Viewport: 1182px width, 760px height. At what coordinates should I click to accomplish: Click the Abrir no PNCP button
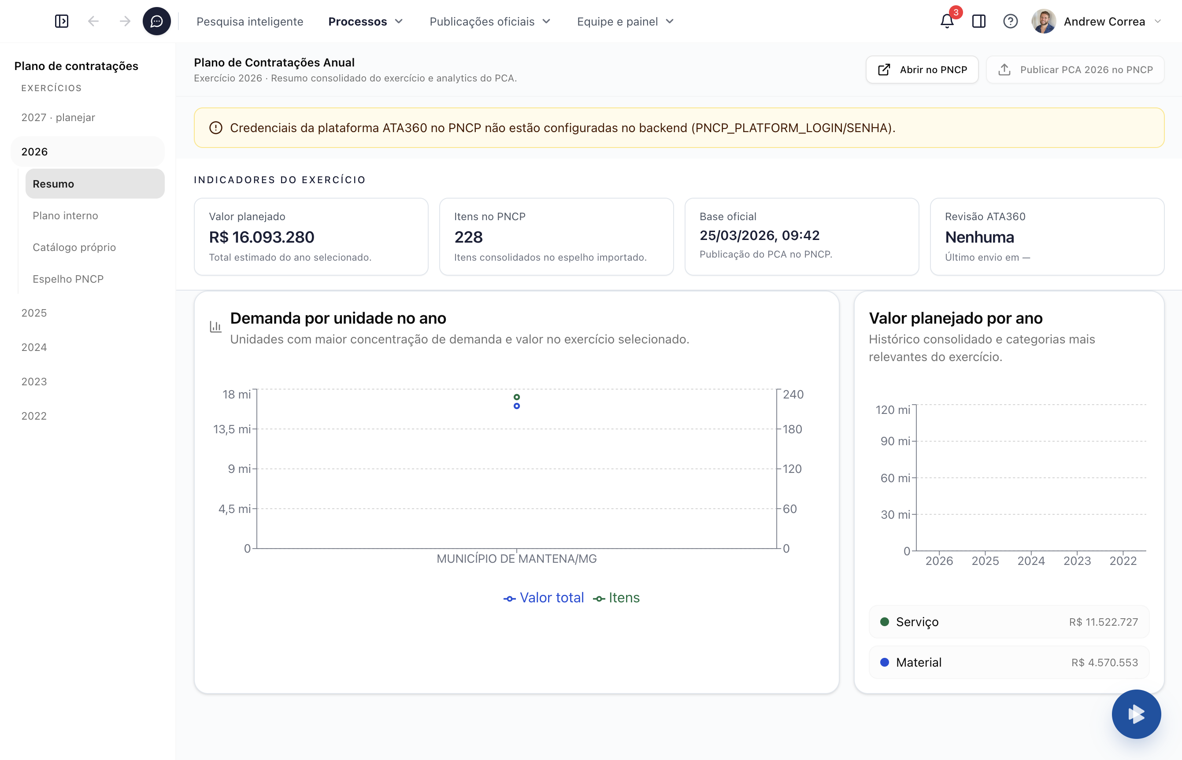[922, 70]
